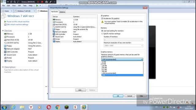This screenshot has width=196, height=110.
Task: Click Bandicam pause recording button
Action: click(x=38, y=2)
